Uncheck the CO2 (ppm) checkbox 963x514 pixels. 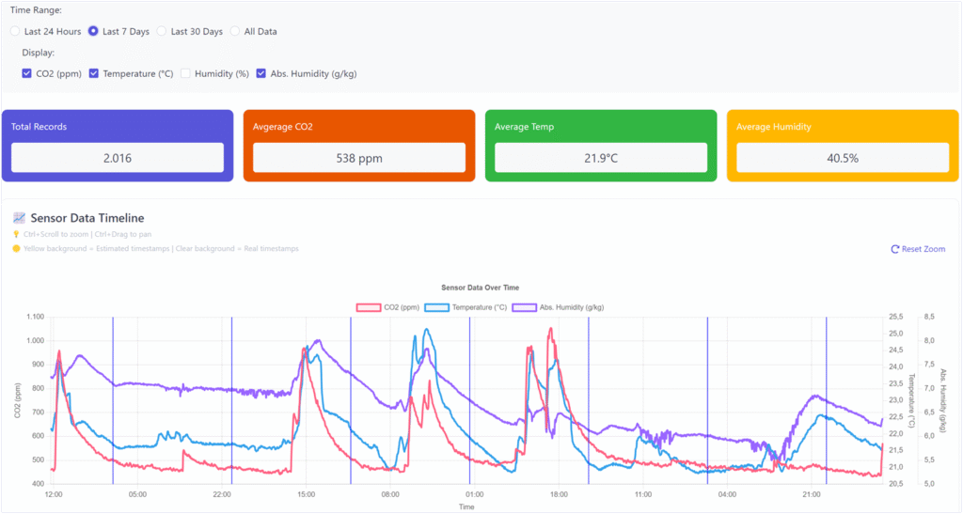pos(27,73)
